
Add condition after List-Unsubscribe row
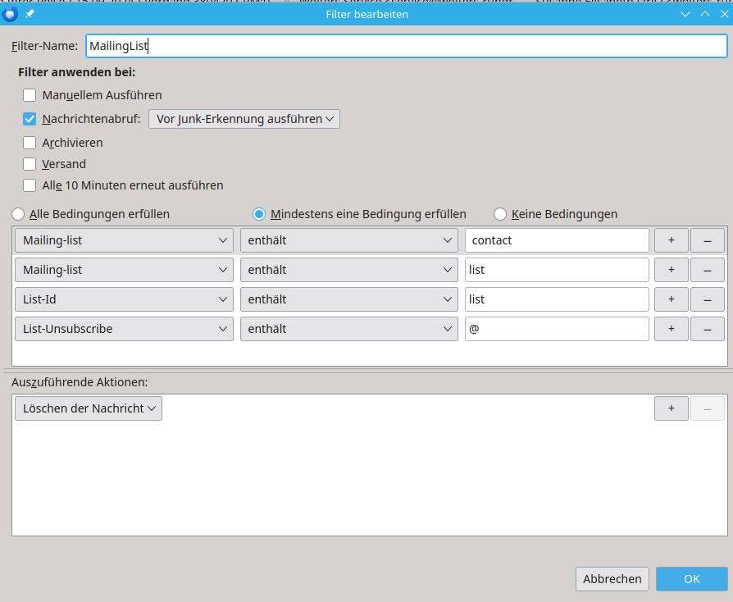672,329
